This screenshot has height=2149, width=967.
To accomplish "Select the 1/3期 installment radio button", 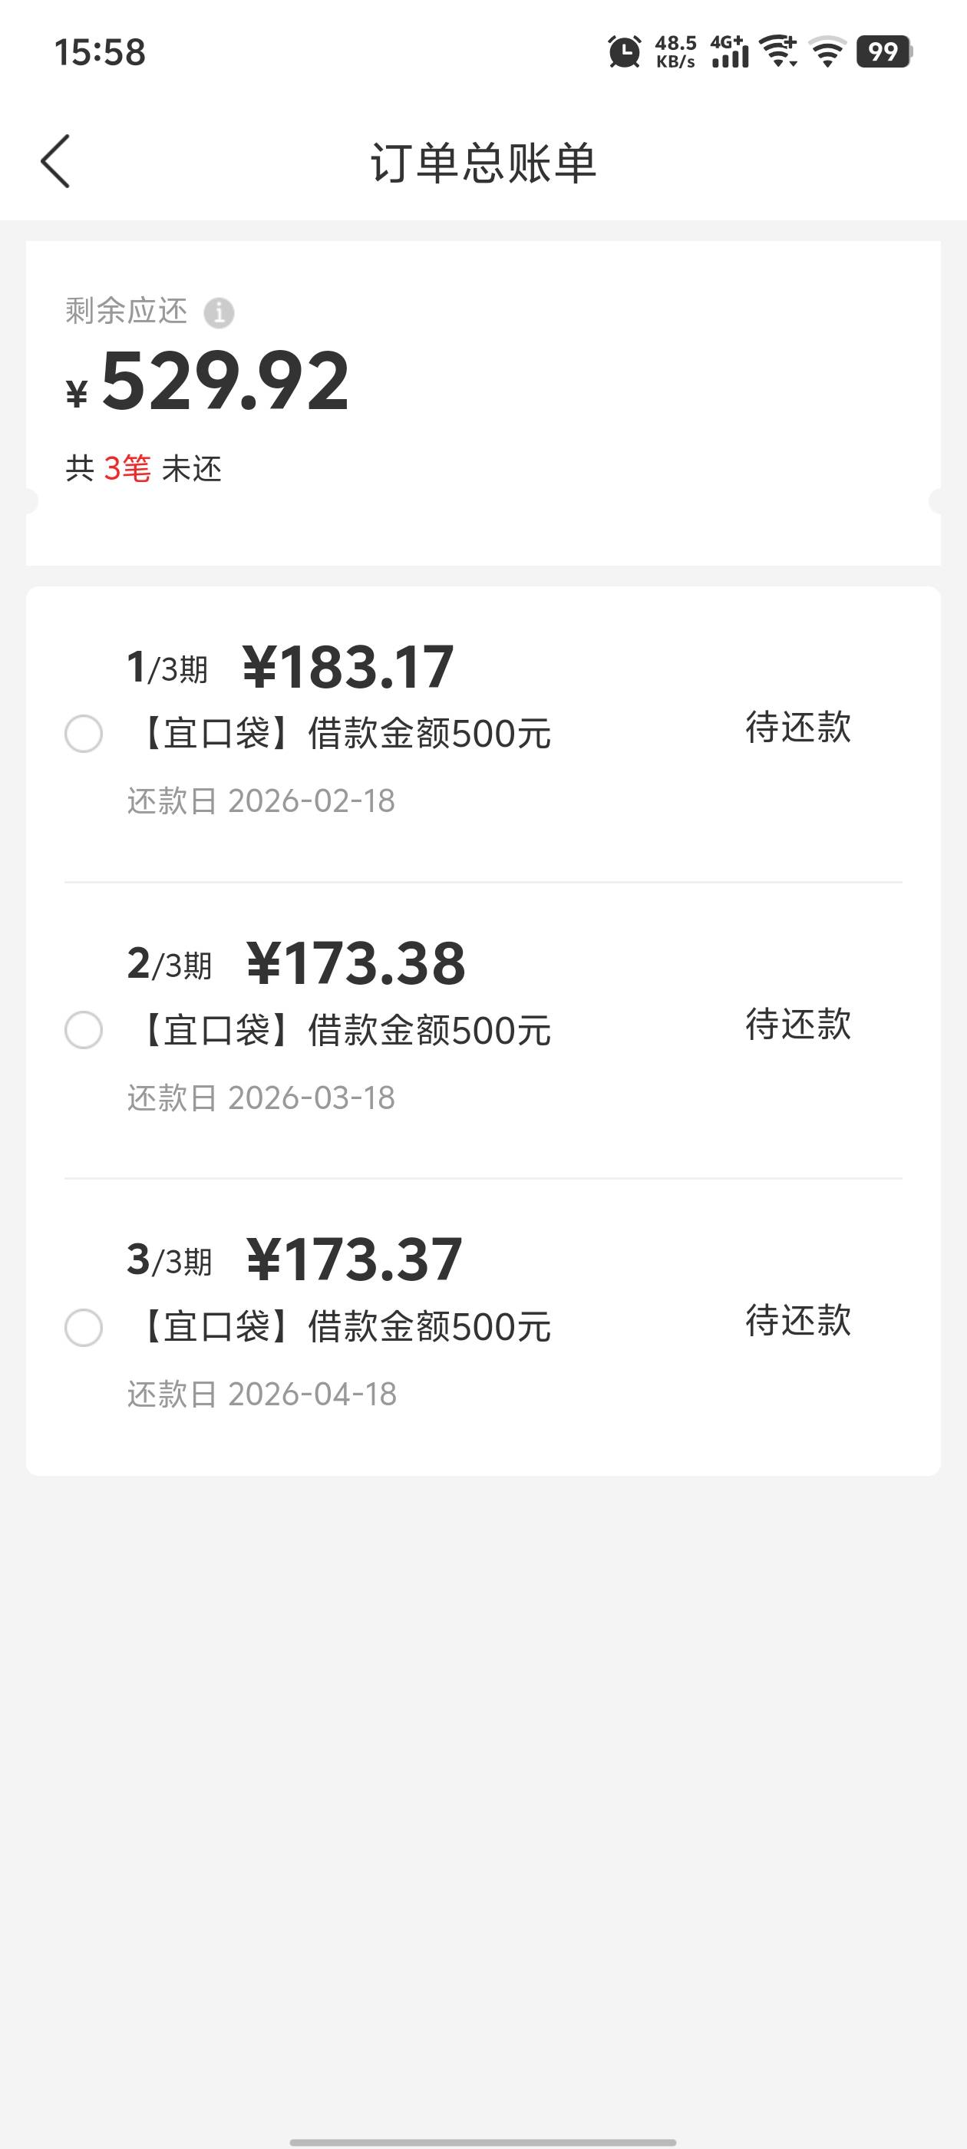I will click(x=84, y=734).
